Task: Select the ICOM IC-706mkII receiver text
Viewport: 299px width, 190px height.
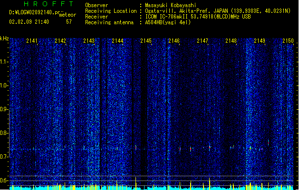Action: pyautogui.click(x=166, y=17)
